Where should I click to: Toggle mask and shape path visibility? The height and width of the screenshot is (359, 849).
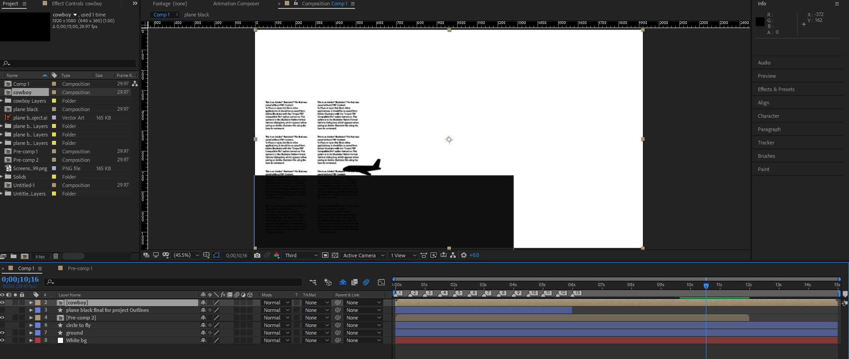pyautogui.click(x=216, y=255)
